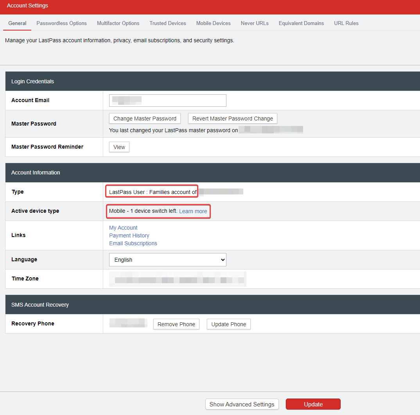Click the Active device type label
Viewport: 420px width, 415px height.
coord(35,211)
